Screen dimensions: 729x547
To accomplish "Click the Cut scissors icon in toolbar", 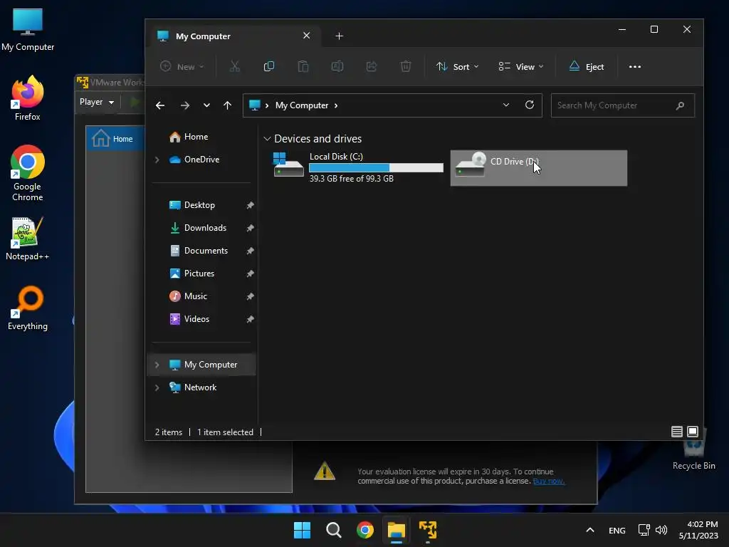I will (235, 66).
